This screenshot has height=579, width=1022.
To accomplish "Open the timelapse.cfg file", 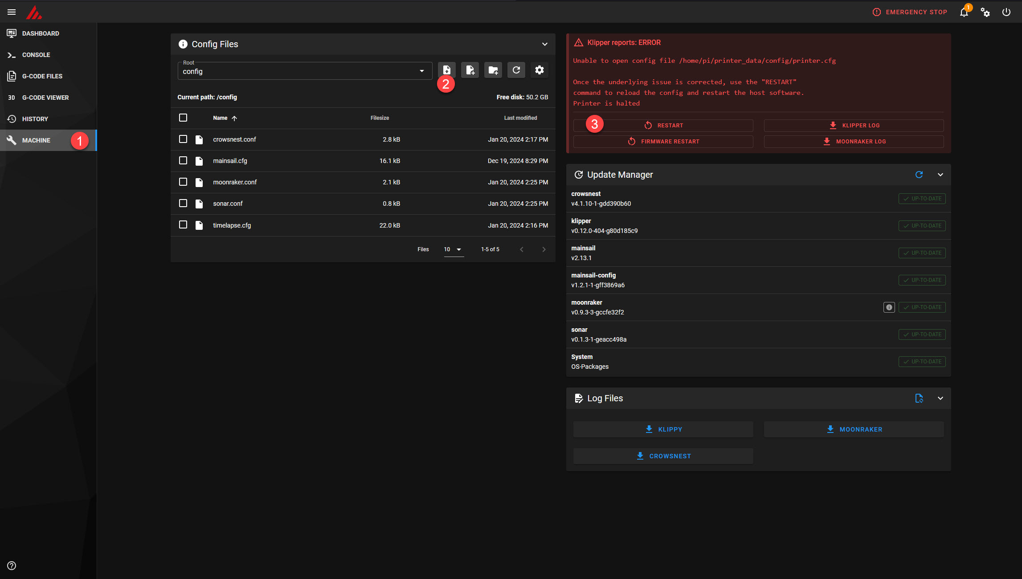I will (x=363, y=225).
